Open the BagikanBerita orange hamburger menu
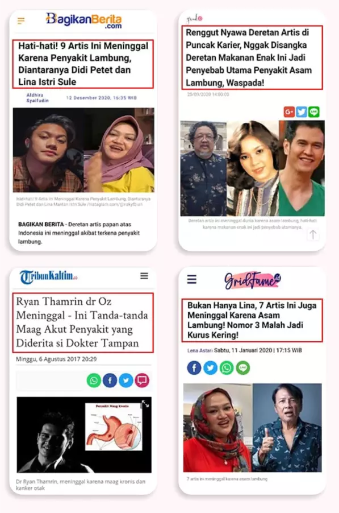 (x=21, y=21)
